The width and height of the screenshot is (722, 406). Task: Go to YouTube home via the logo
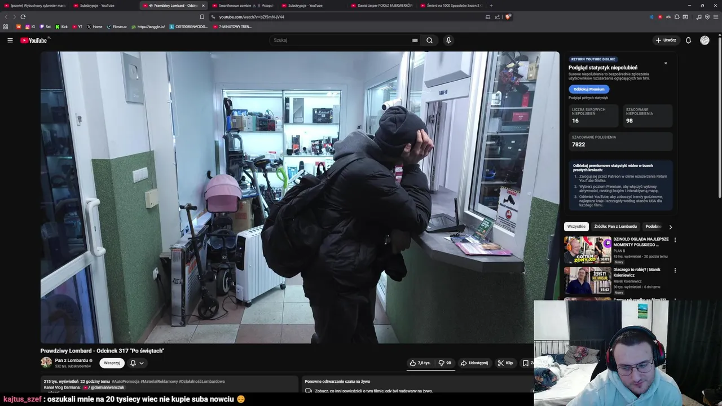point(34,40)
